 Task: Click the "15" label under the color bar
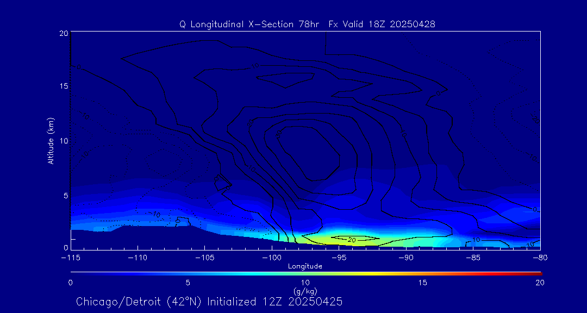coord(423,283)
